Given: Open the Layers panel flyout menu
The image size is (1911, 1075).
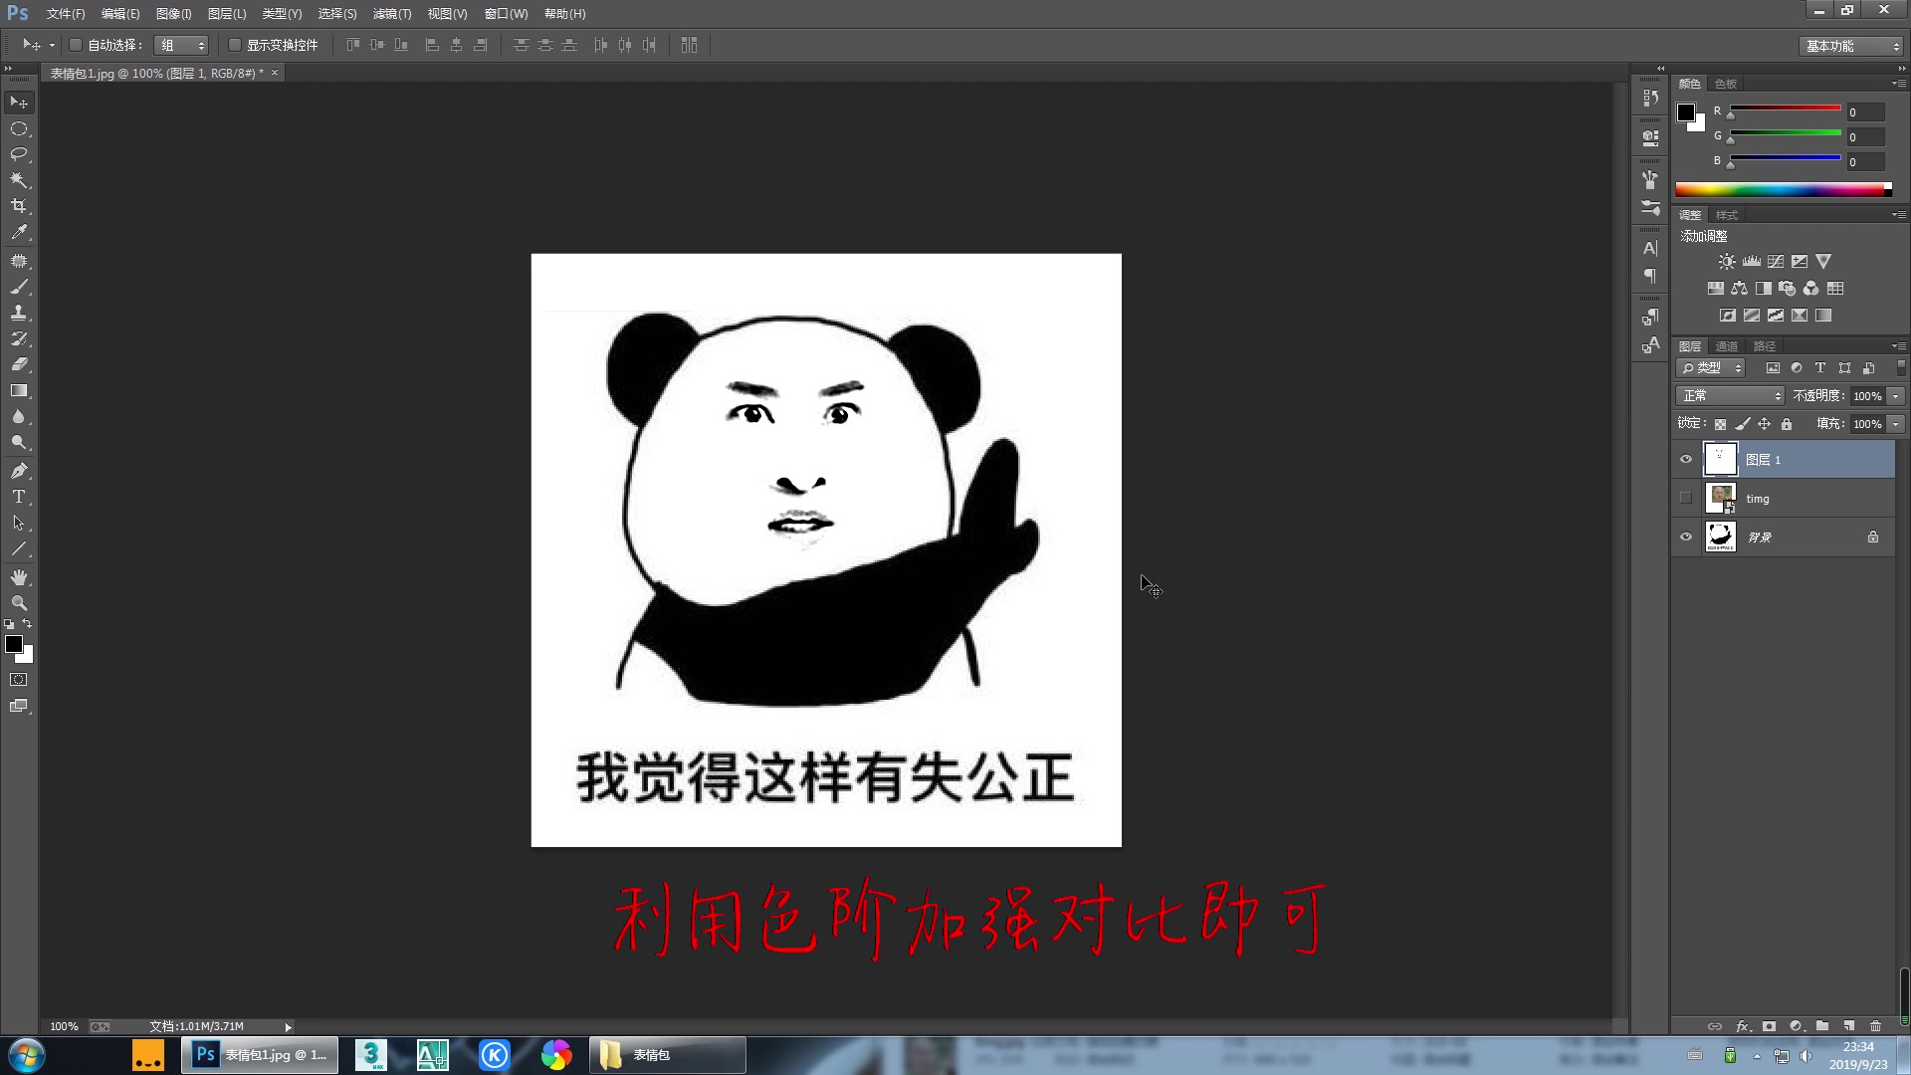Looking at the screenshot, I should point(1899,346).
